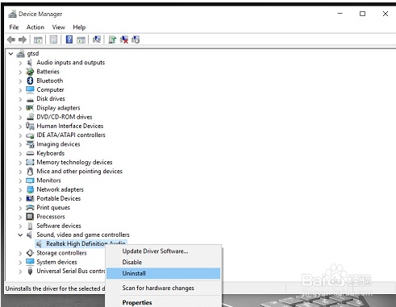Viewport: 396px width, 307px height.
Task: Click the Universal Serial Bus plug icon
Action: 30,271
